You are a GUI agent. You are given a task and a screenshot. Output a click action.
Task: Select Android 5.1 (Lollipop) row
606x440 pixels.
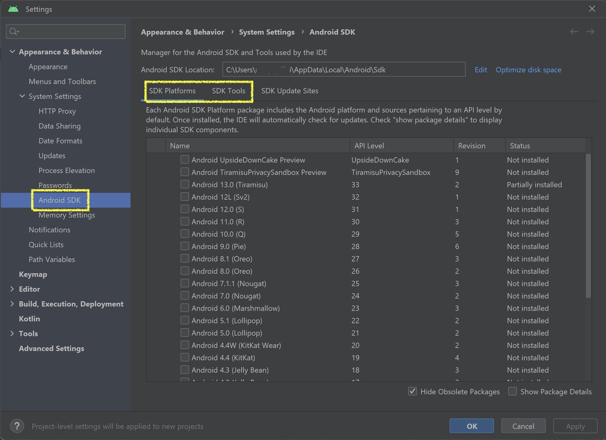(x=366, y=320)
